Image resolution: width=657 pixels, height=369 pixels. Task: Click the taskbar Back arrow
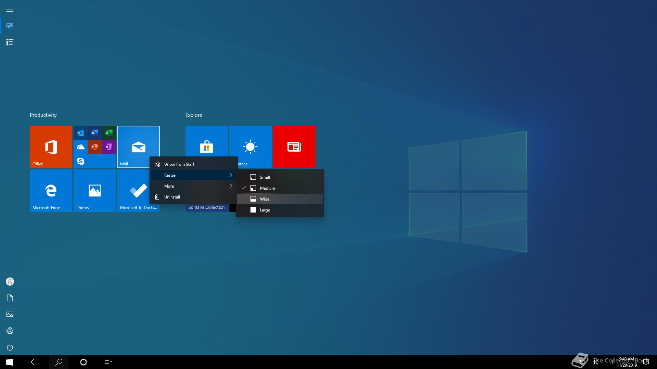(34, 362)
